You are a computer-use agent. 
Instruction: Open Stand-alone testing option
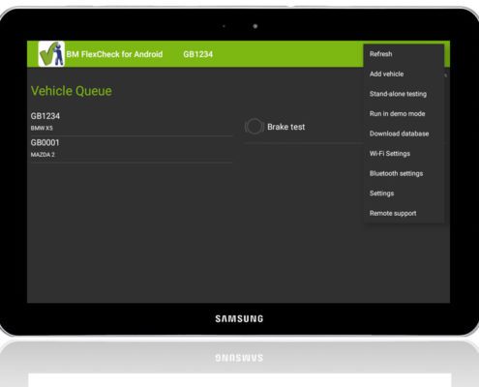[x=404, y=94]
